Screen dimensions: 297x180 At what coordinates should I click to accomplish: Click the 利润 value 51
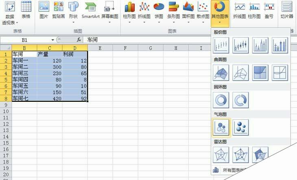pos(75,92)
